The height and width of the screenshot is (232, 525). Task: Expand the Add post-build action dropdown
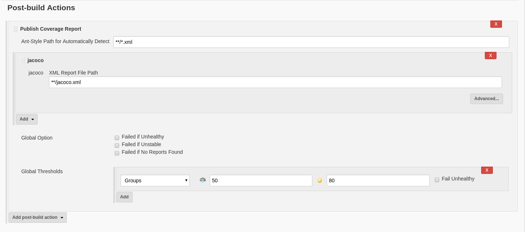[61, 217]
